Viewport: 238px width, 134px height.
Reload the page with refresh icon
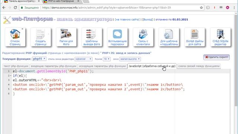point(15,7)
